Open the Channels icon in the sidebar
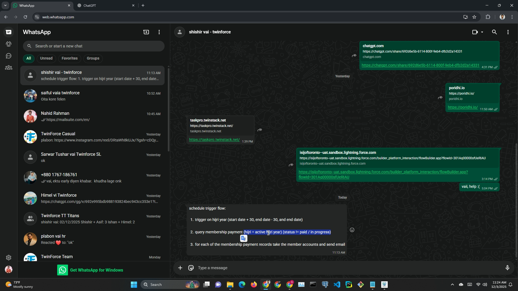This screenshot has width=518, height=291. [9, 56]
